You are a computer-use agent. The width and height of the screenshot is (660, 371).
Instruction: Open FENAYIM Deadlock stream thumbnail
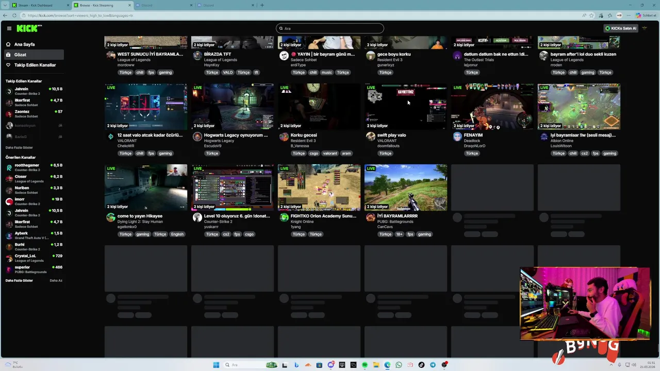492,107
